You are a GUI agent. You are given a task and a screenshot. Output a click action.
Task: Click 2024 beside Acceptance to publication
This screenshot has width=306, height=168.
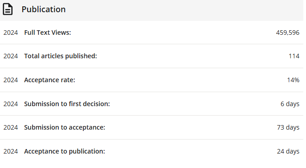click(x=10, y=151)
